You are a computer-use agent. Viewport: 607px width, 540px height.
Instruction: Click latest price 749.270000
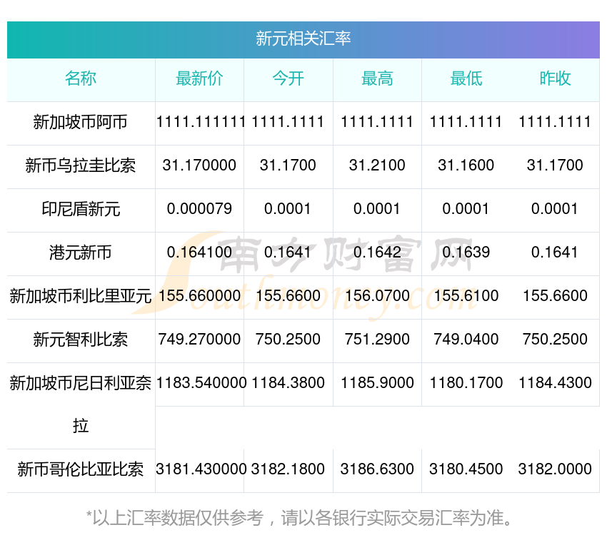point(199,340)
